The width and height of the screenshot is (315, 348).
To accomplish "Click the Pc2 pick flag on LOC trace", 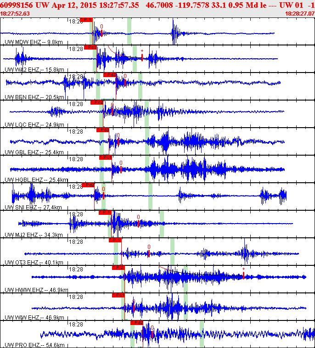I will tap(97, 102).
